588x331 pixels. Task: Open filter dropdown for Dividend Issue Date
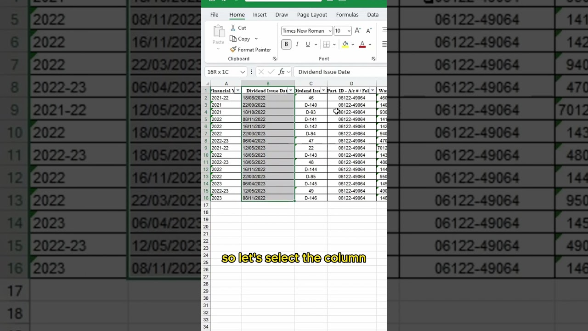click(290, 91)
